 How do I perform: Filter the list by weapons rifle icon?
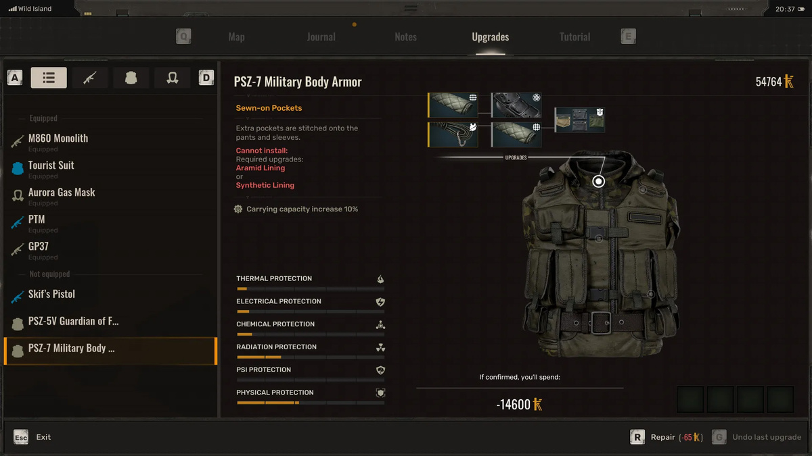90,78
